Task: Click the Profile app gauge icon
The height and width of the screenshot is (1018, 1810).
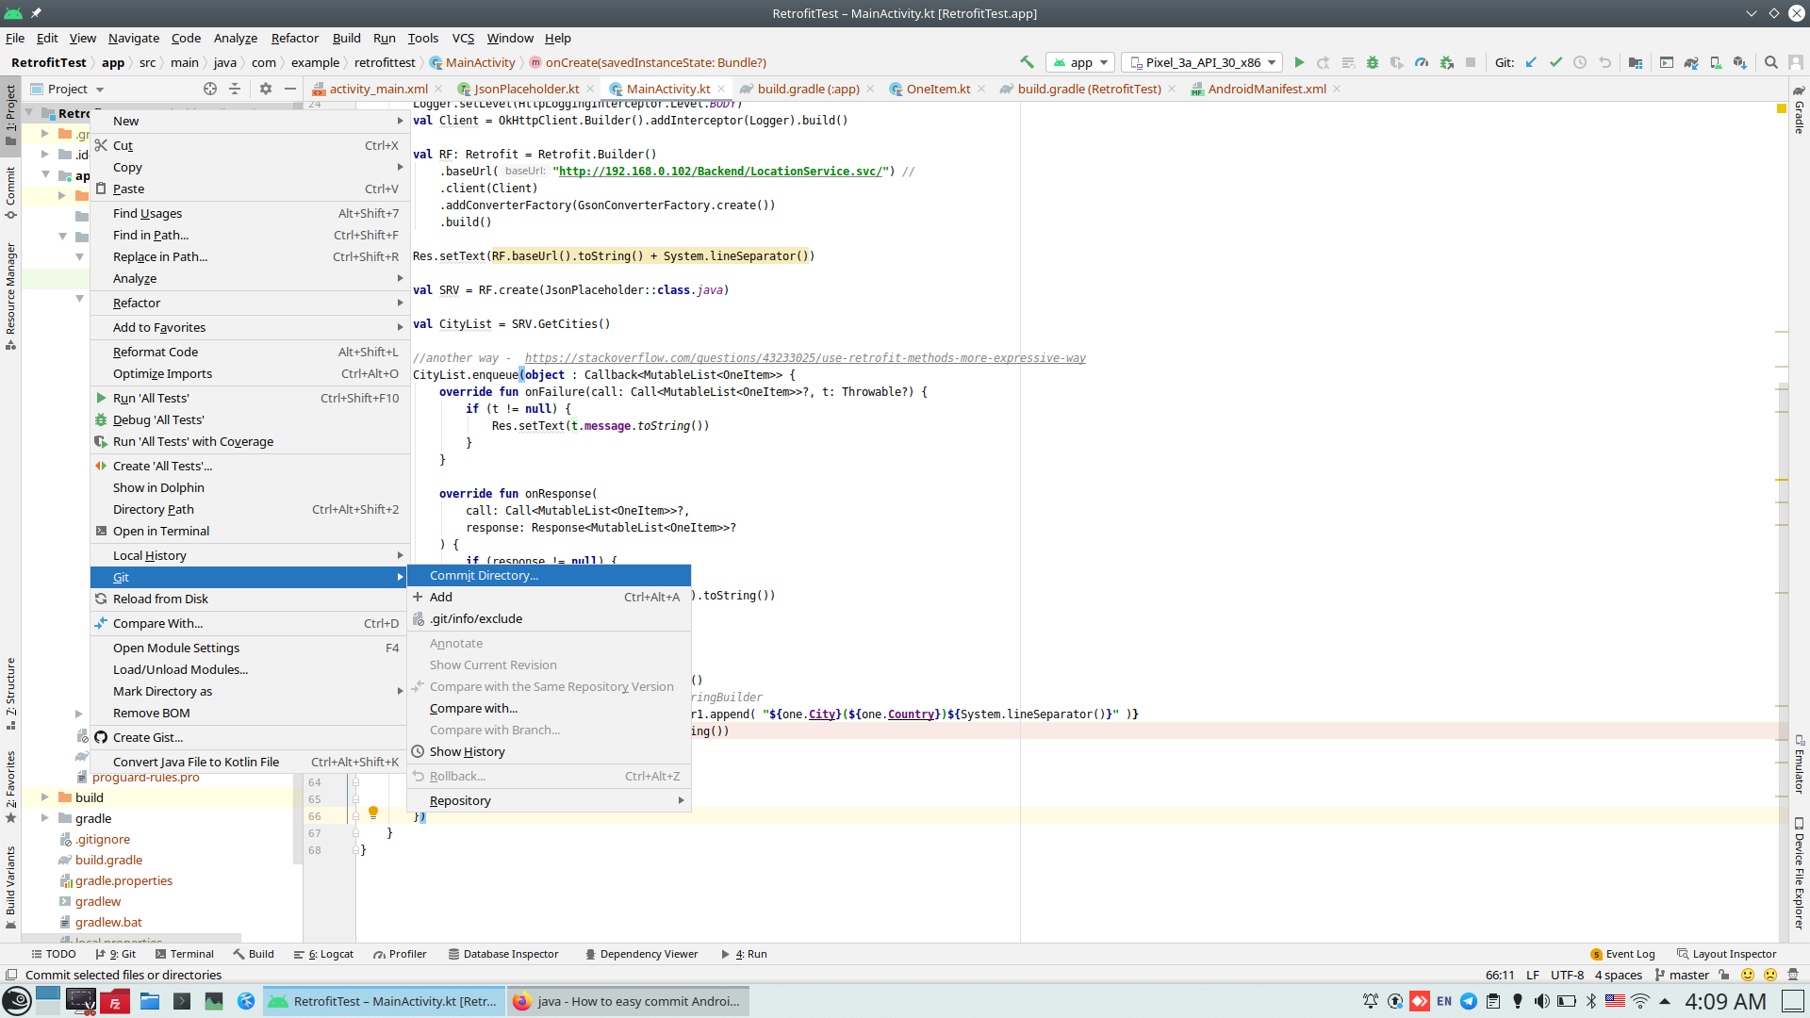Action: click(x=1422, y=62)
